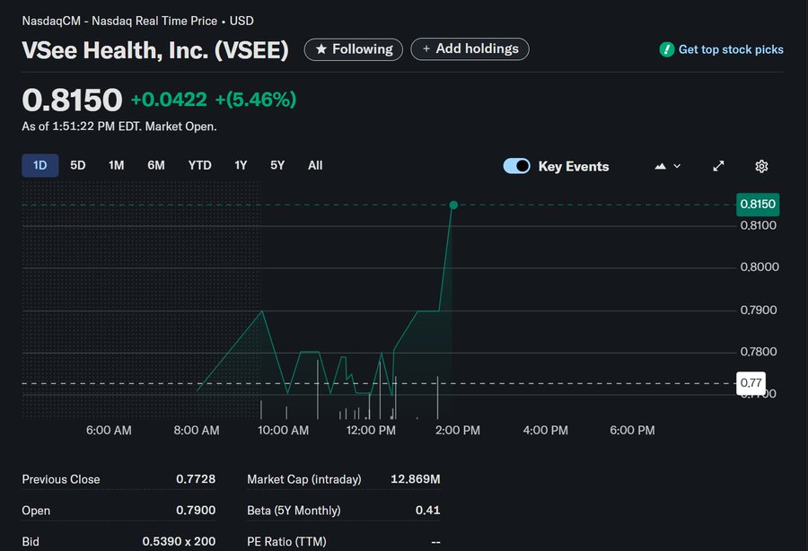Image resolution: width=808 pixels, height=551 pixels.
Task: Open the chart type mountain icon
Action: click(x=660, y=166)
